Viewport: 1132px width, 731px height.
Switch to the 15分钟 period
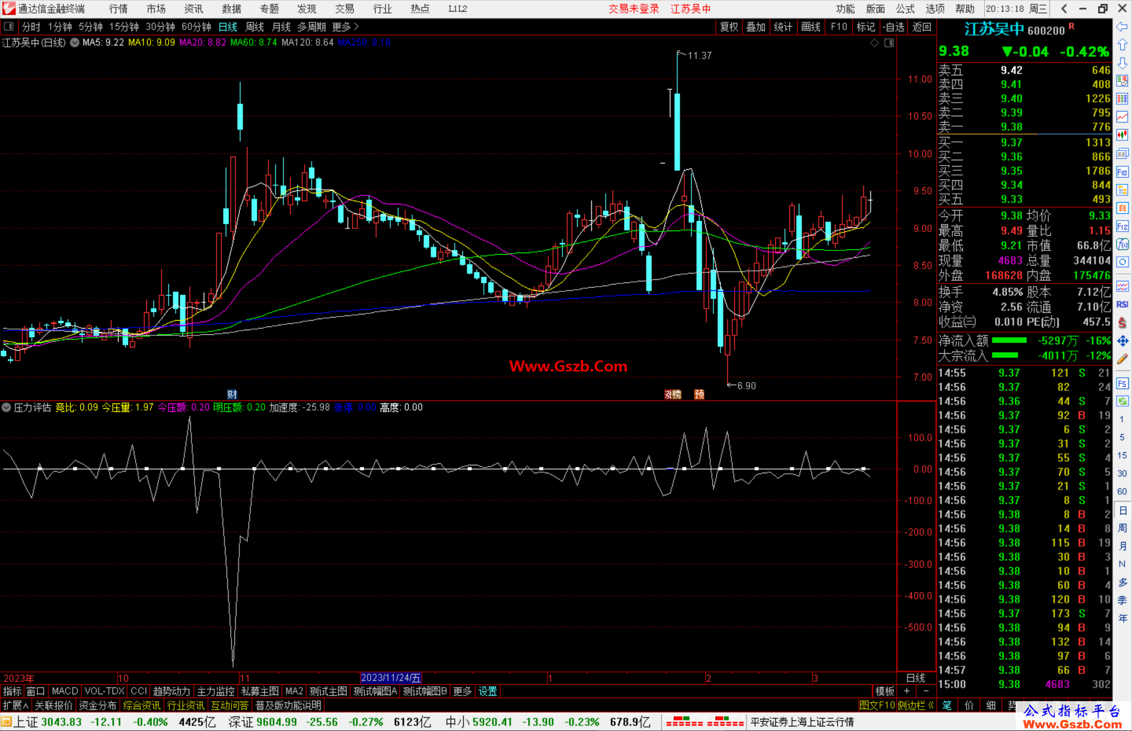tap(124, 27)
